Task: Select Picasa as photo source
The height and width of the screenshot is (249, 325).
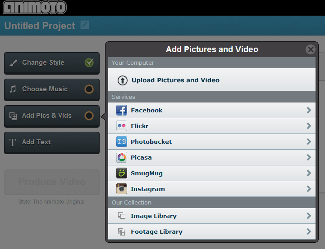Action: [x=212, y=157]
